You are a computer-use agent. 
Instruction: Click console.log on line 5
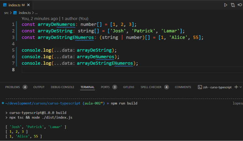pos(36,50)
